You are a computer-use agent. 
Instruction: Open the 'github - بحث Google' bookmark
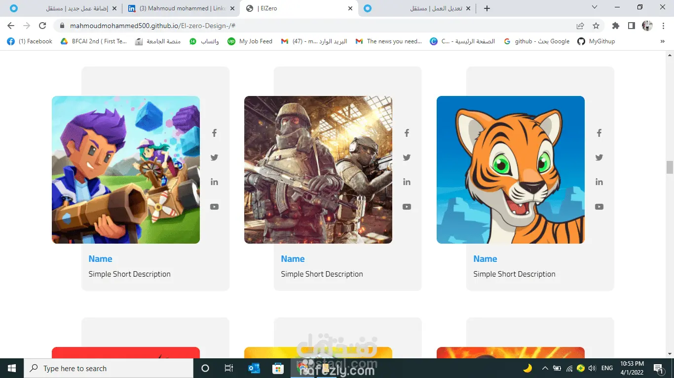tap(536, 41)
